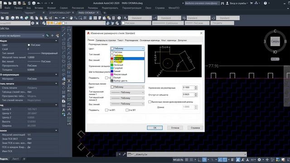Click the Multiline text A tool in the draw toolbar

click(63, 110)
